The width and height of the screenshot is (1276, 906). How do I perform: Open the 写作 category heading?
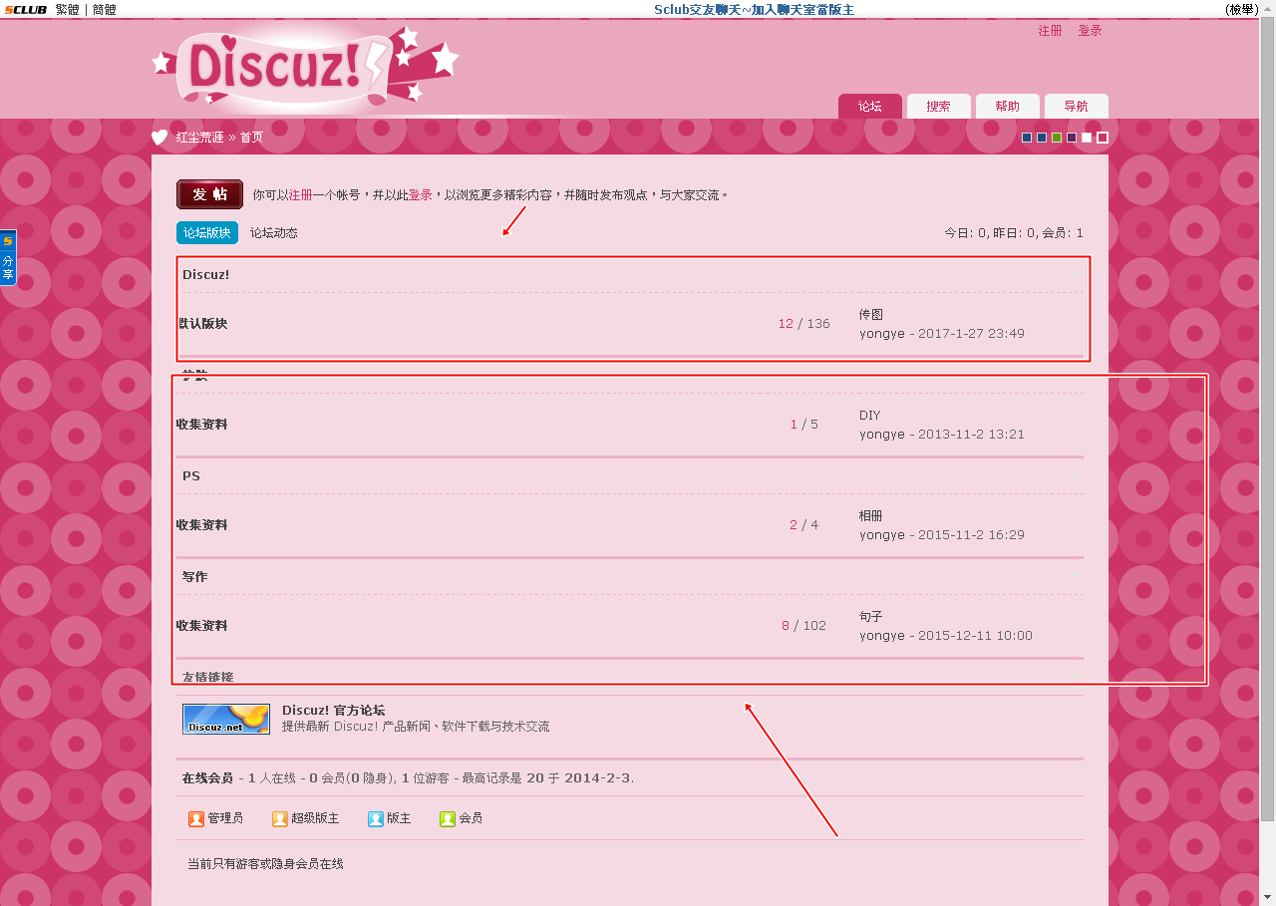[x=195, y=577]
